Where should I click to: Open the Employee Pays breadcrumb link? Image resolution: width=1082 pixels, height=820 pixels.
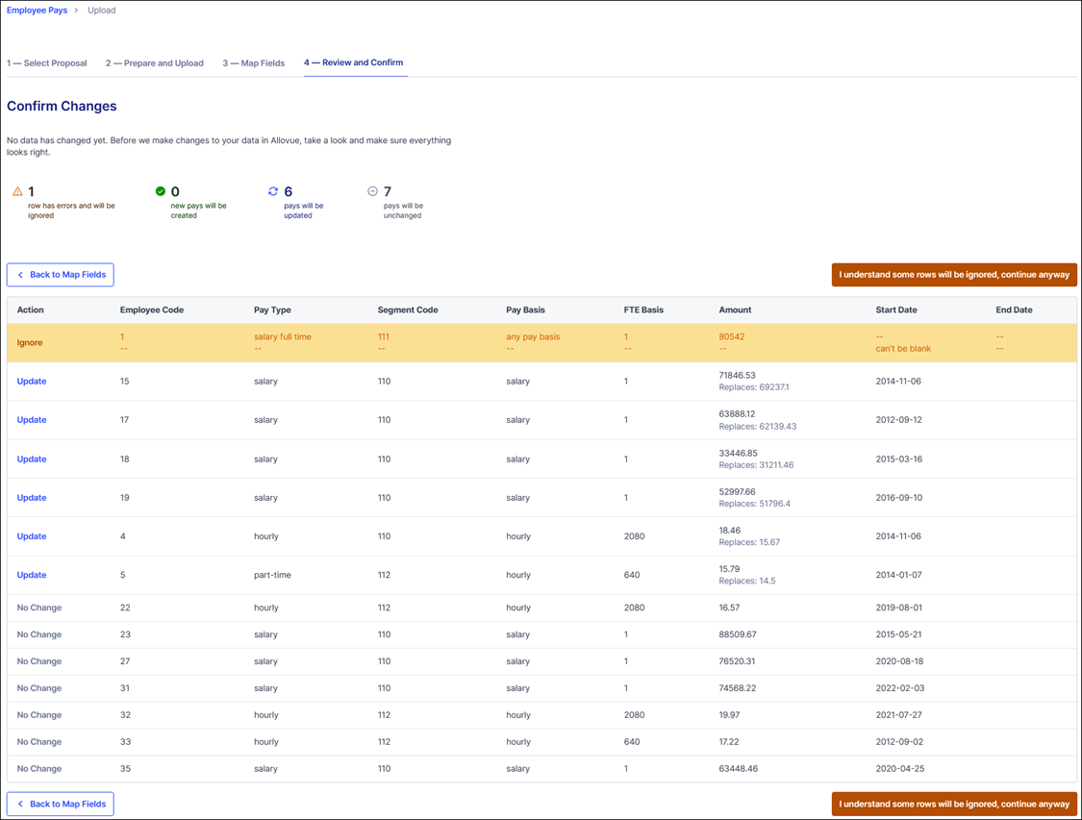[37, 11]
